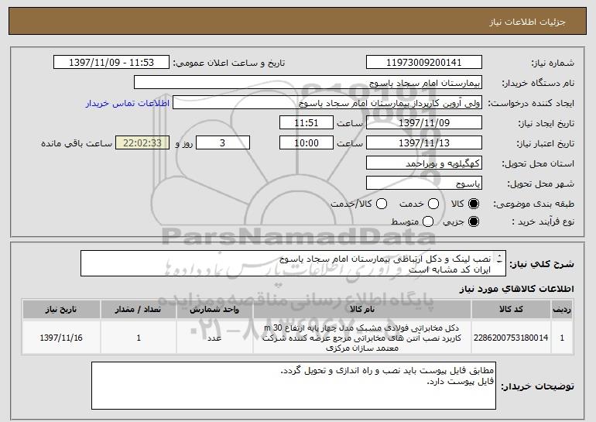The height and width of the screenshot is (422, 596).
Task: Select the کالا/خدمت radio button
Action: coord(382,204)
